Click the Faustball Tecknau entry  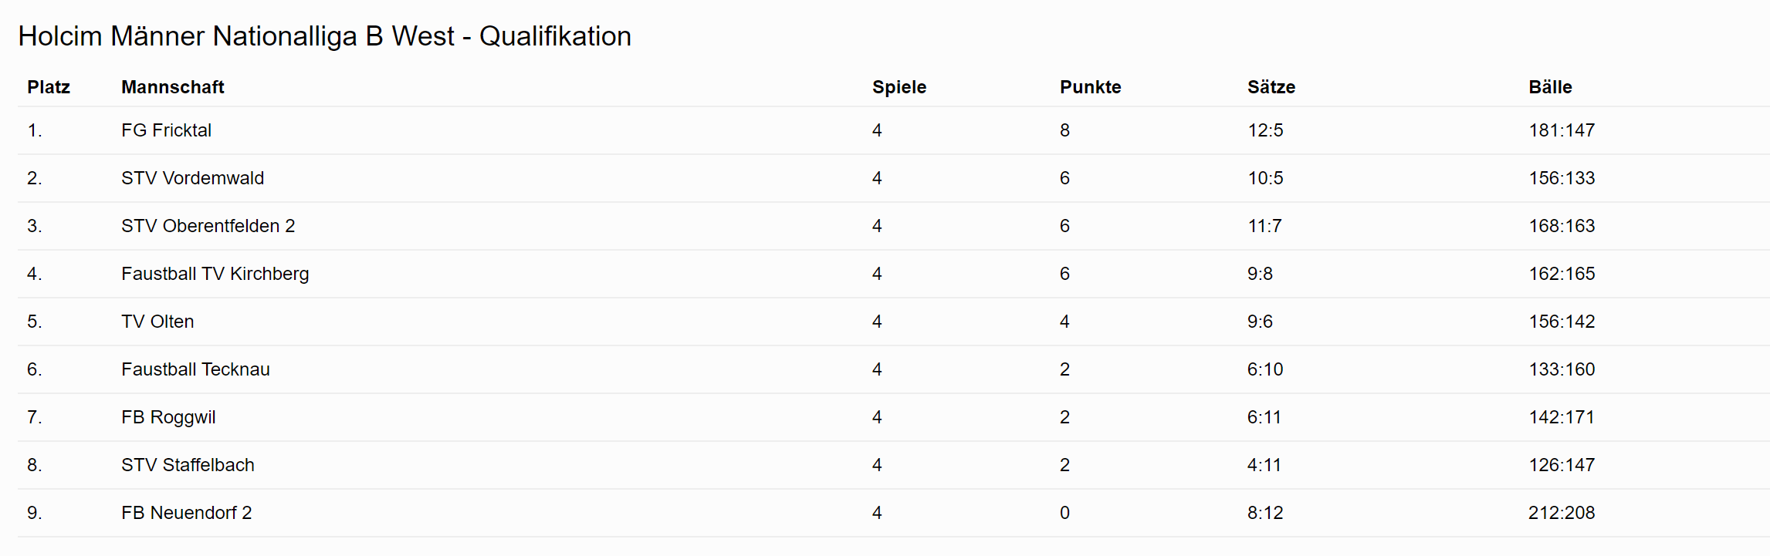(195, 369)
